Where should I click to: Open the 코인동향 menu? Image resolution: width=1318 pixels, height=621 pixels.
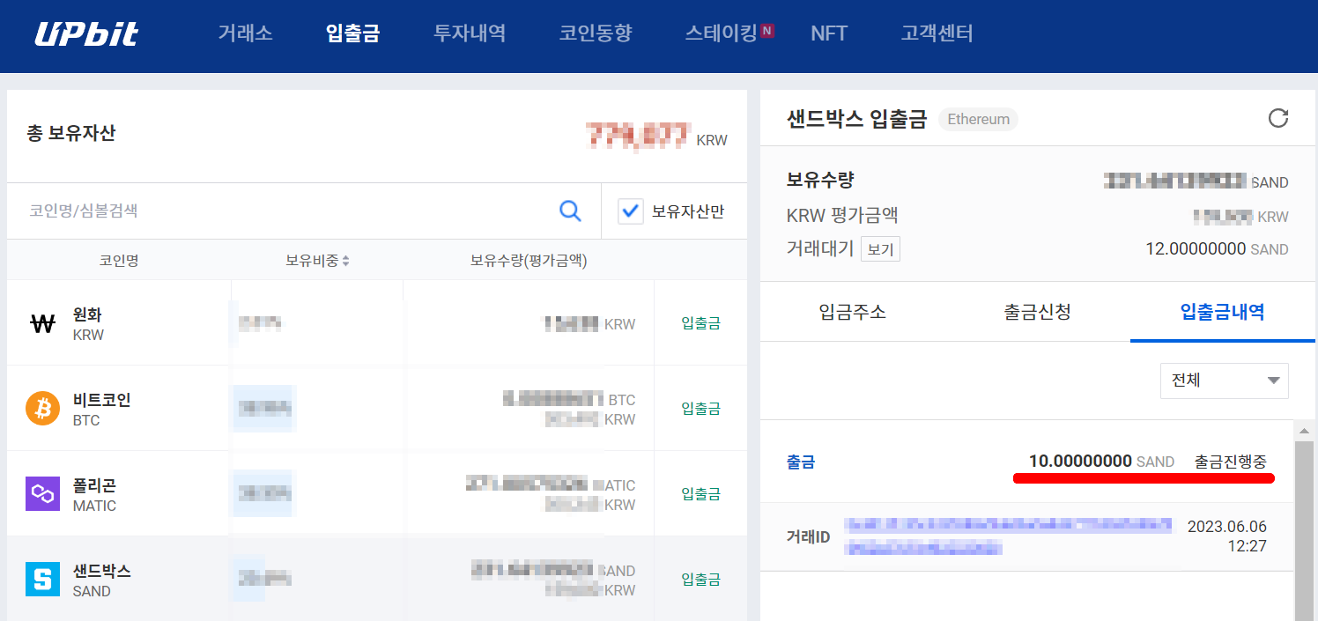(596, 33)
